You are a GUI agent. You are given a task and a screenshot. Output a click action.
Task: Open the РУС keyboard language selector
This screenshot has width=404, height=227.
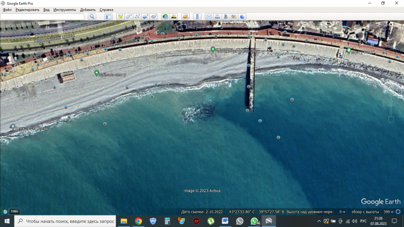point(363,221)
